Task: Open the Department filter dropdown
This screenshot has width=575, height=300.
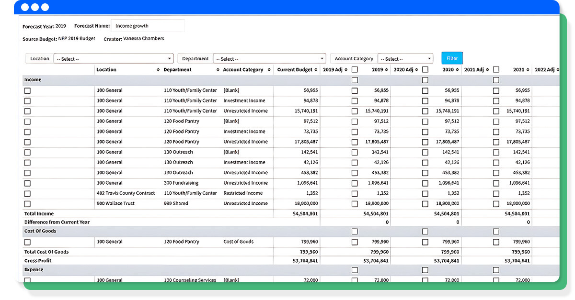Action: (269, 59)
